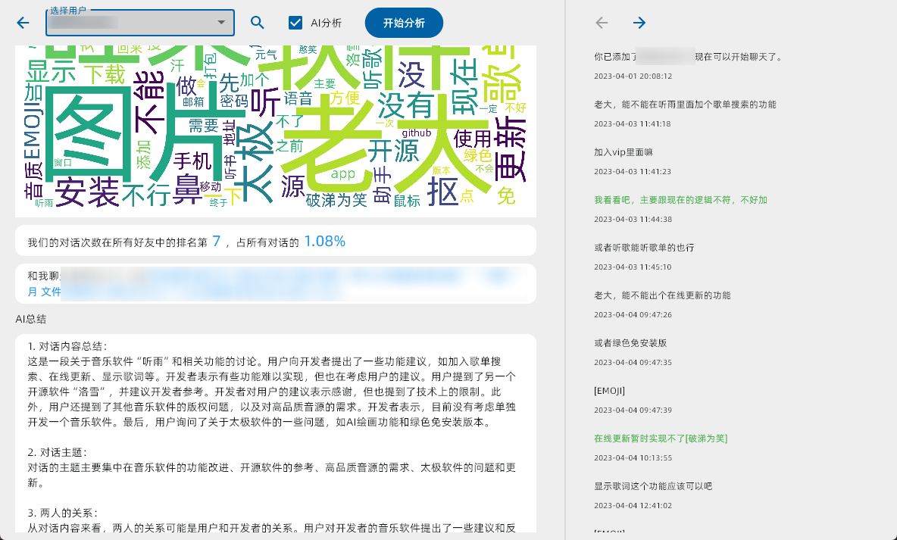Image resolution: width=897 pixels, height=540 pixels.
Task: Click '1. 对话内容总结:' in the summary
Action: pyautogui.click(x=67, y=346)
